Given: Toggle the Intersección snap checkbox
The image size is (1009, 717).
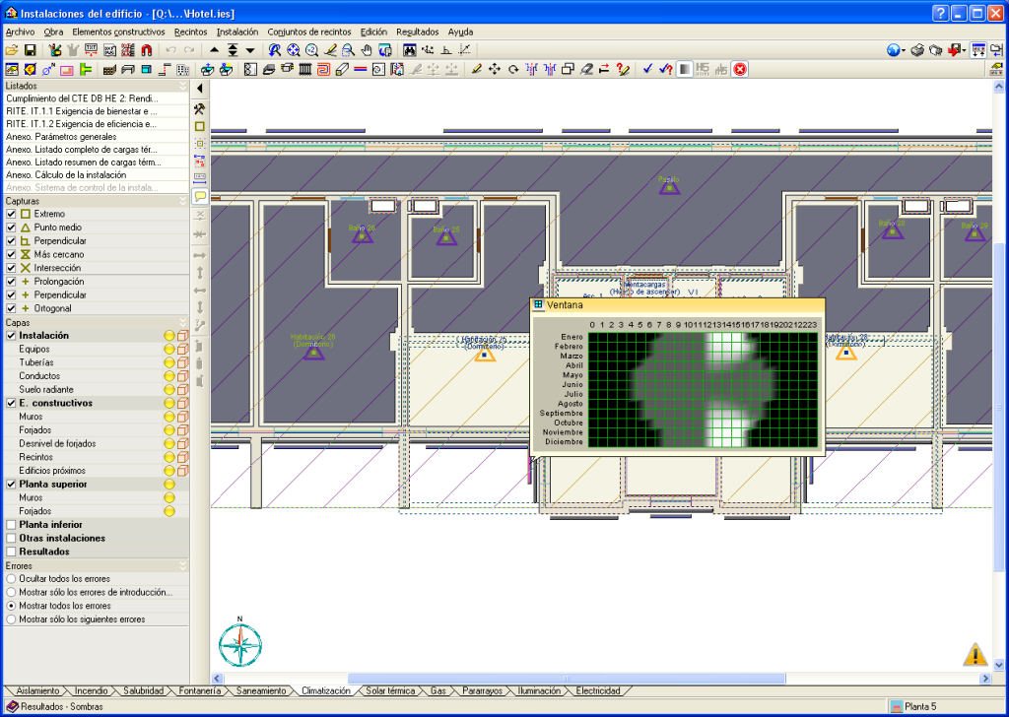Looking at the screenshot, I should [11, 268].
